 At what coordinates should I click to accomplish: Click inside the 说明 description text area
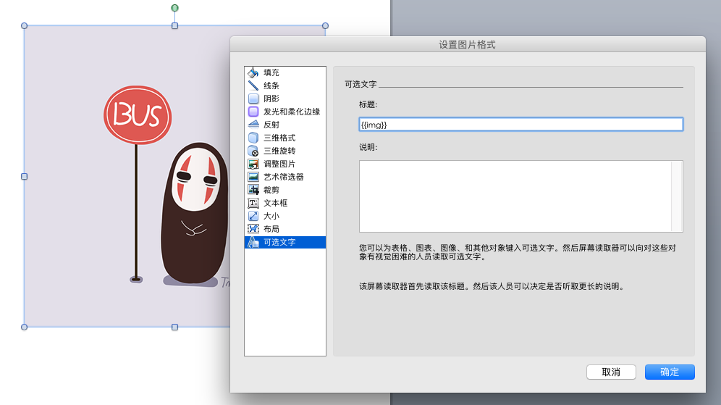[515, 196]
